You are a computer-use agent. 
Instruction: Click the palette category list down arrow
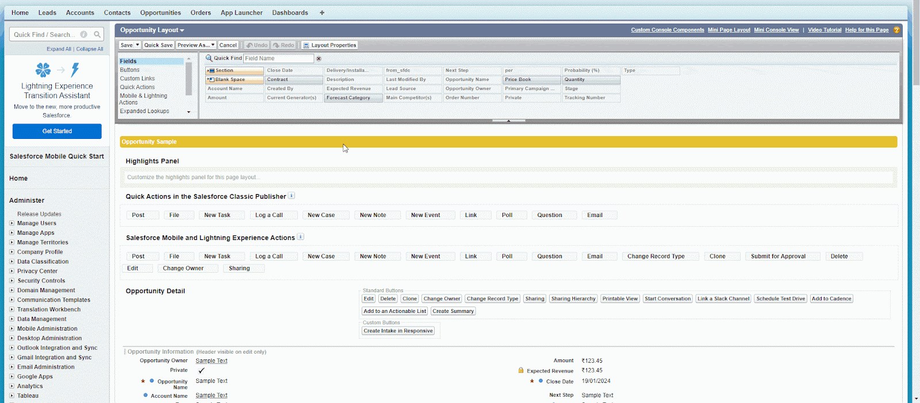[189, 112]
